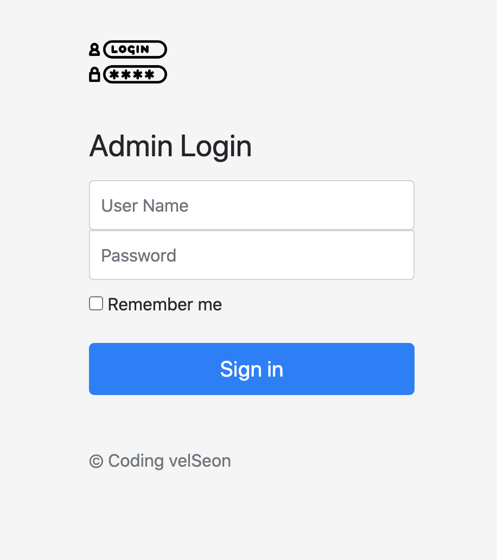The image size is (497, 560).
Task: Focus the User Name input field
Action: (x=252, y=205)
